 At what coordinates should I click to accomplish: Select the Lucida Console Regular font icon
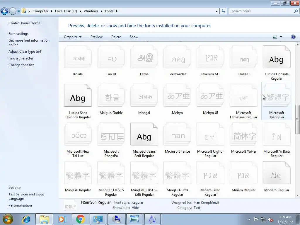[x=277, y=57]
